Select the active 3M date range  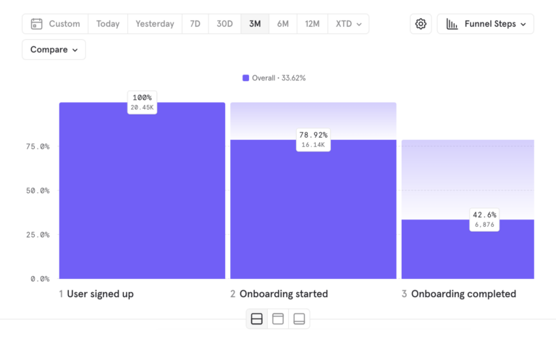click(255, 24)
